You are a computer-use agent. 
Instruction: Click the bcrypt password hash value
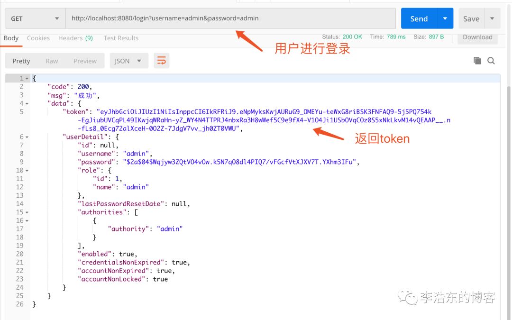point(240,162)
